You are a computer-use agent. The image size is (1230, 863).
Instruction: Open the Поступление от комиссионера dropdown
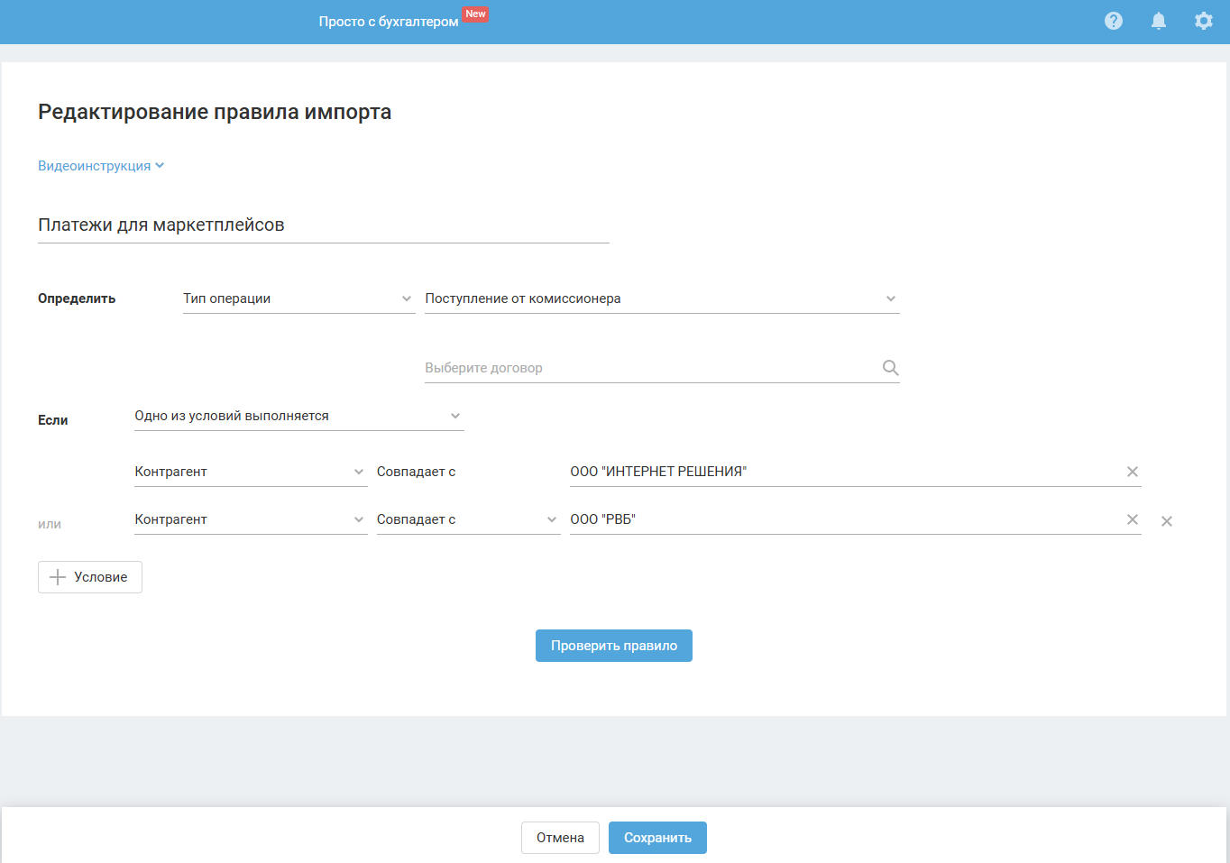tap(662, 298)
